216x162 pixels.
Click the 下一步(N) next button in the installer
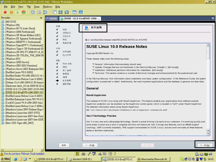pos(205,145)
